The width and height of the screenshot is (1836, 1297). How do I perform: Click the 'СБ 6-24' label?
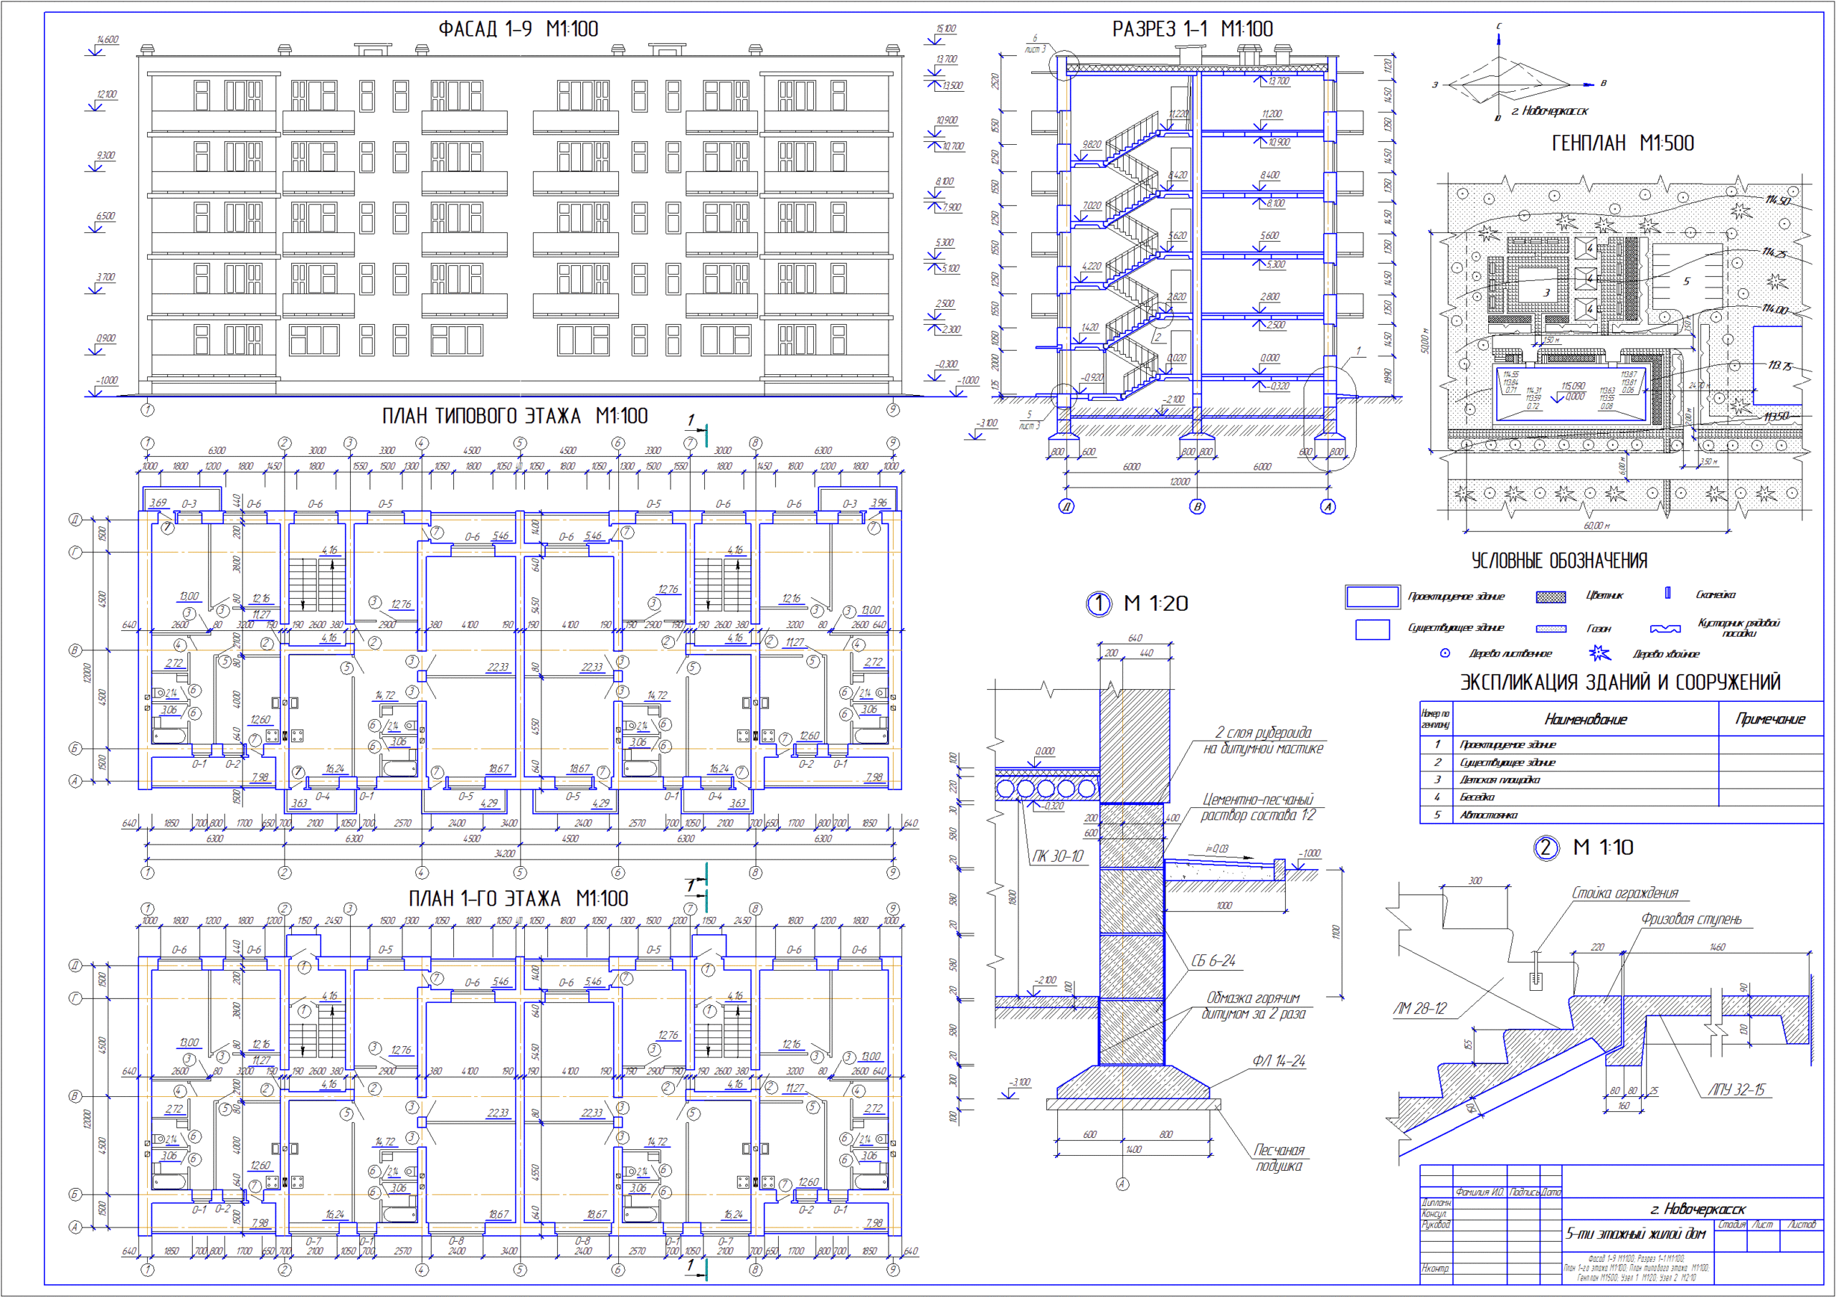click(1213, 960)
